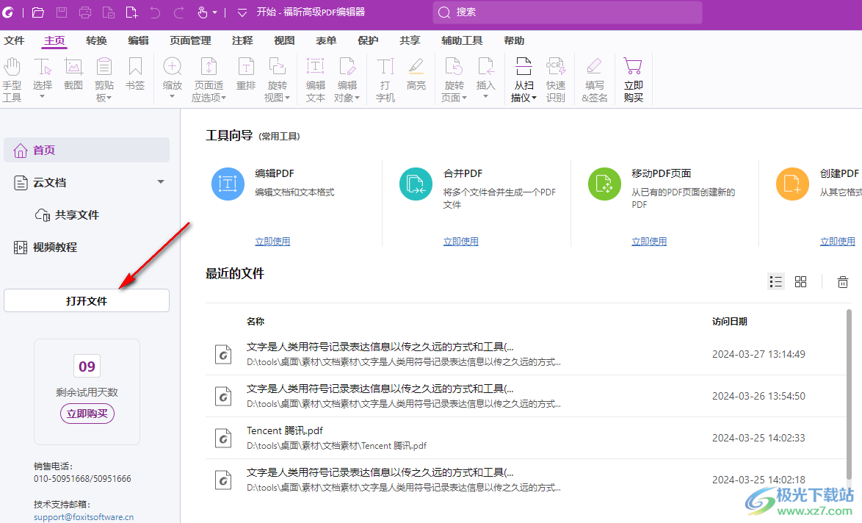
Task: Click the 打开文件 open file button
Action: (86, 300)
